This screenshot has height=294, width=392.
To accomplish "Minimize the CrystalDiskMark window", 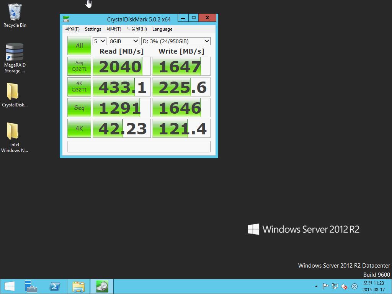I will tap(183, 18).
